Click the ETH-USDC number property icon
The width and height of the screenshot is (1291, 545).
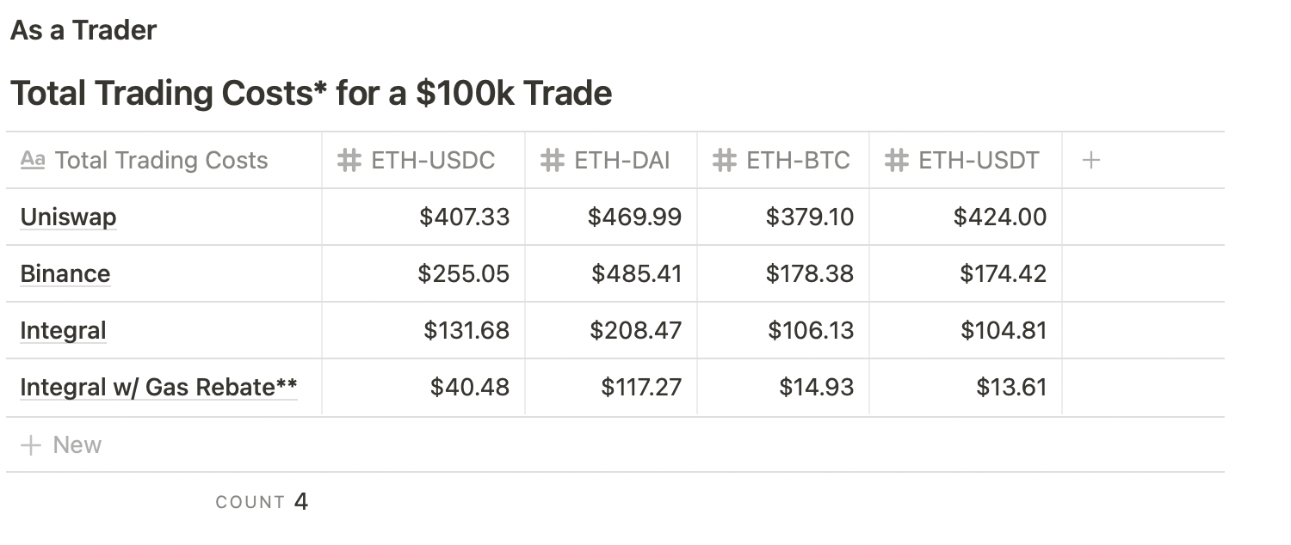click(349, 161)
